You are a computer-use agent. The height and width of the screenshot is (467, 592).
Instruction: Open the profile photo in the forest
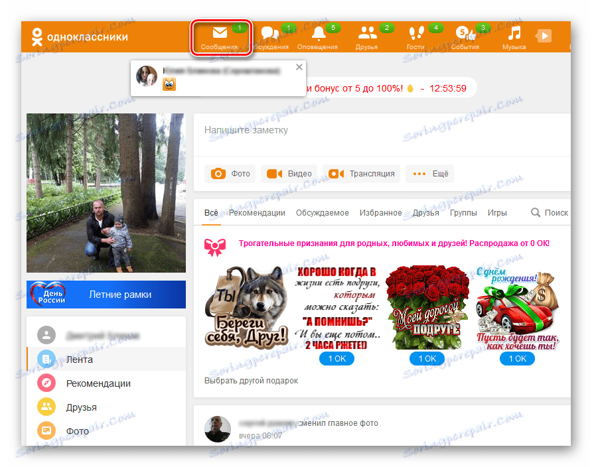106,193
